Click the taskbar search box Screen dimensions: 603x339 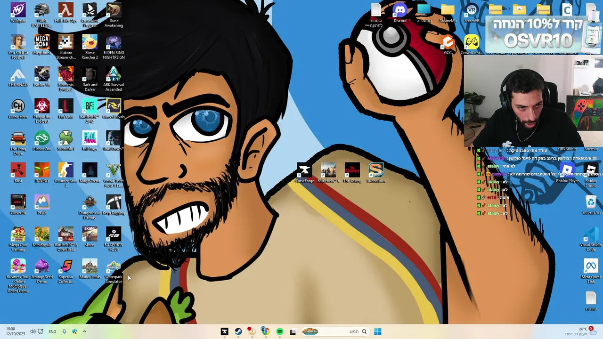point(334,331)
